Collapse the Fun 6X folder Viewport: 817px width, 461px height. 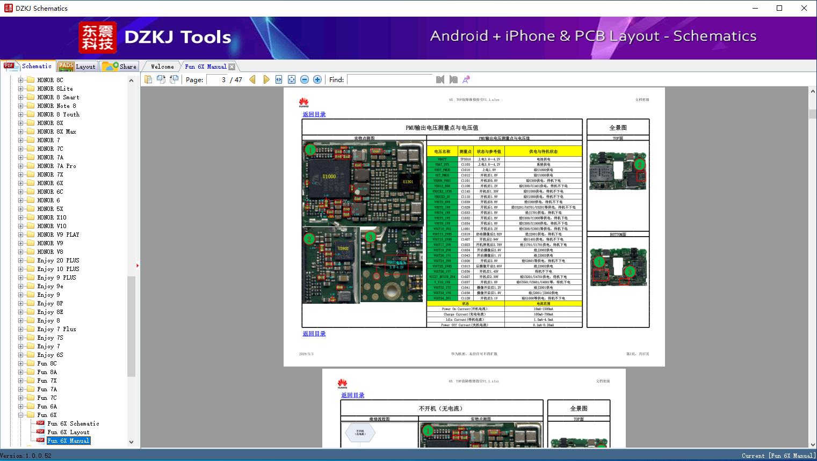tap(20, 415)
